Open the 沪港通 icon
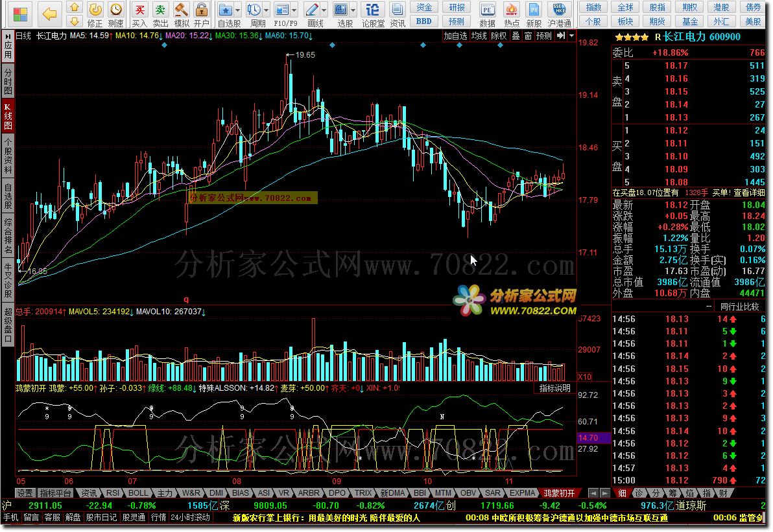The height and width of the screenshot is (532, 773). (x=560, y=14)
